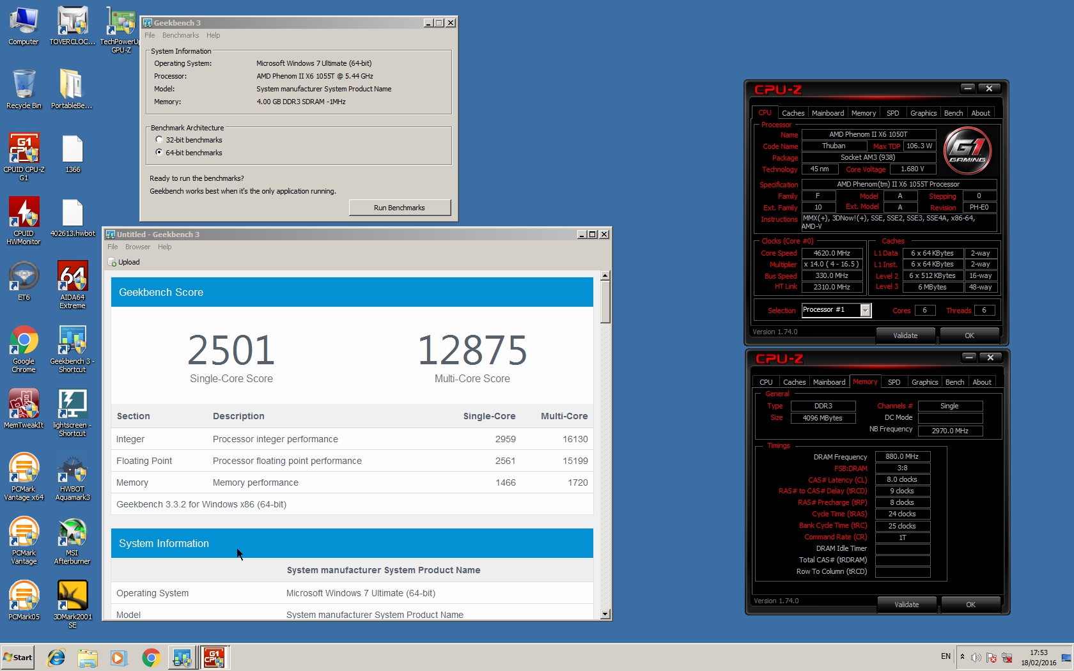Select 32-bit benchmarks radio option
Viewport: 1074px width, 671px height.
pyautogui.click(x=159, y=140)
